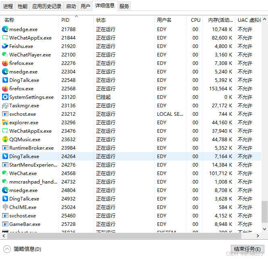Viewport: 268px width, 259px height.
Task: Click the 简略信息(D) link
Action: (x=27, y=249)
